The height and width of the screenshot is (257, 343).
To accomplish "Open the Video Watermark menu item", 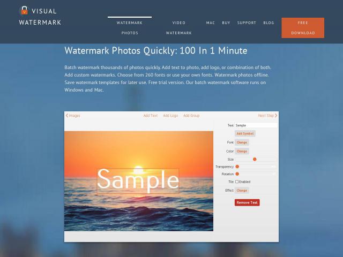I will click(x=178, y=28).
